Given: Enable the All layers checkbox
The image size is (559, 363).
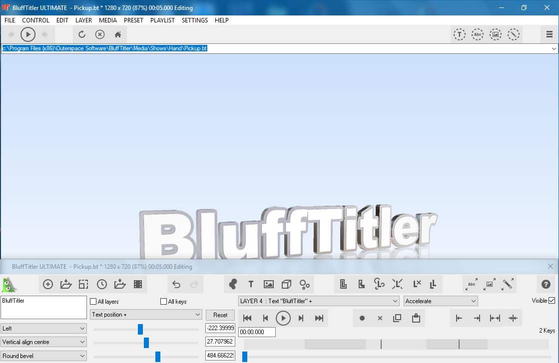Looking at the screenshot, I should pos(93,302).
